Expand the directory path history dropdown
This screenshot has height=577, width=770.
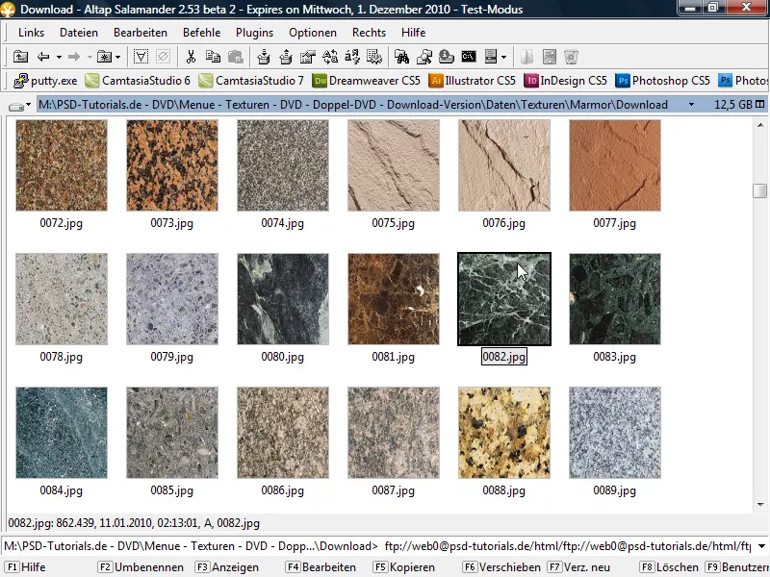(691, 105)
